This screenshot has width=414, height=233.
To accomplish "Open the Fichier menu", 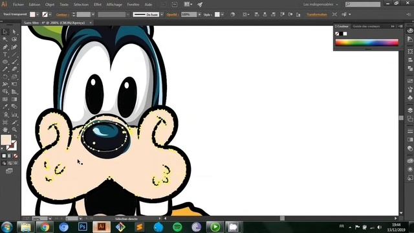I will (18, 5).
